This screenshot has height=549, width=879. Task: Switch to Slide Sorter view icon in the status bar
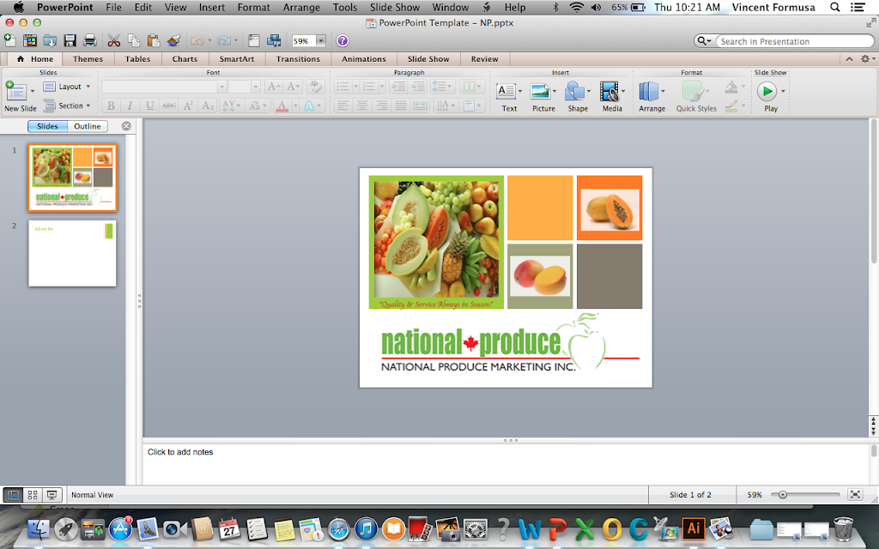click(x=33, y=495)
